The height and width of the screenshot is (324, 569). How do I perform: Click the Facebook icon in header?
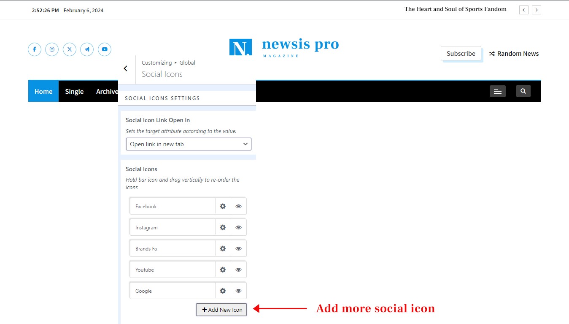click(35, 49)
